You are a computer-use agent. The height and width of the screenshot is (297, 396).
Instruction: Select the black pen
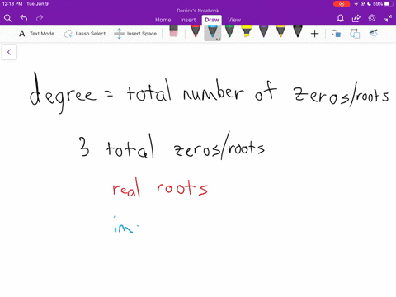pyautogui.click(x=298, y=31)
